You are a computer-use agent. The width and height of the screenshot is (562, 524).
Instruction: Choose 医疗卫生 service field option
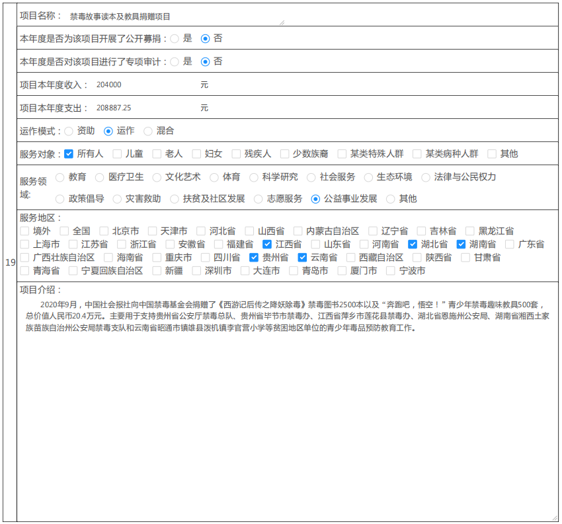point(100,177)
